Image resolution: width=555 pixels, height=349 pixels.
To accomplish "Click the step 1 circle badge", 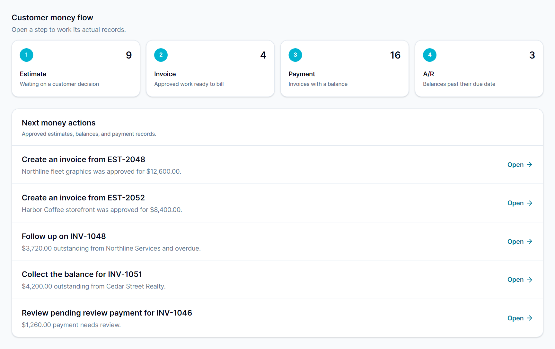I will (x=26, y=55).
